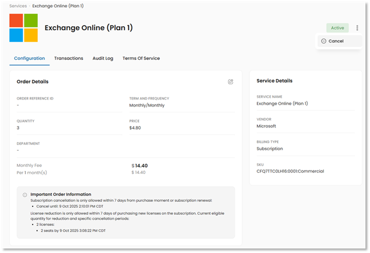
Task: Click the TERM AND FREQUENCY label
Action: 149,98
